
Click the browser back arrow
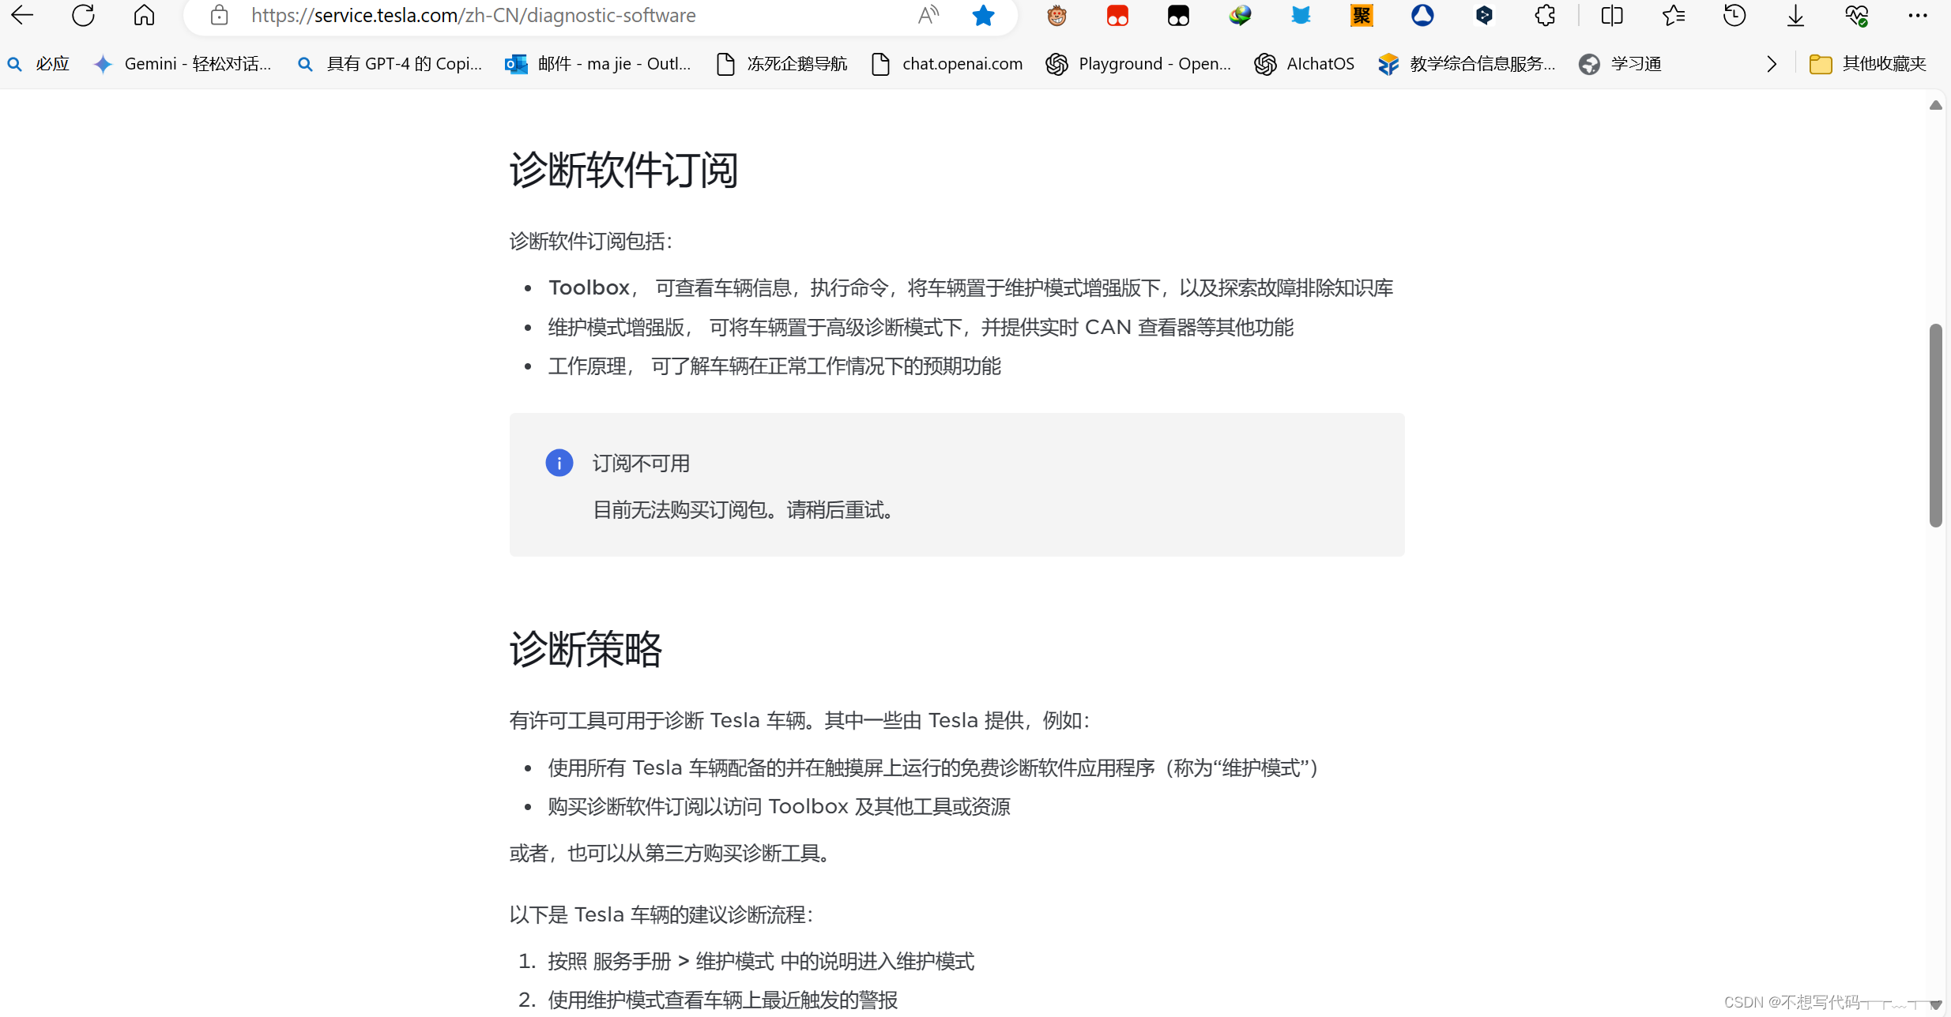point(22,15)
